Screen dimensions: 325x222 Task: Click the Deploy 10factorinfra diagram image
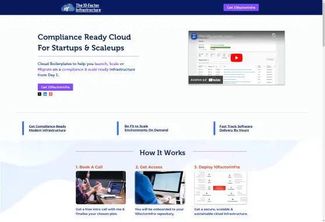(221, 188)
